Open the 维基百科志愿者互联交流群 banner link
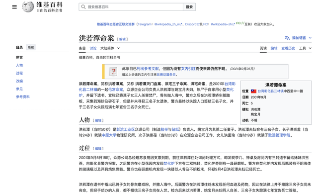Image resolution: width=318 pixels, height=194 pixels. pyautogui.click(x=116, y=24)
